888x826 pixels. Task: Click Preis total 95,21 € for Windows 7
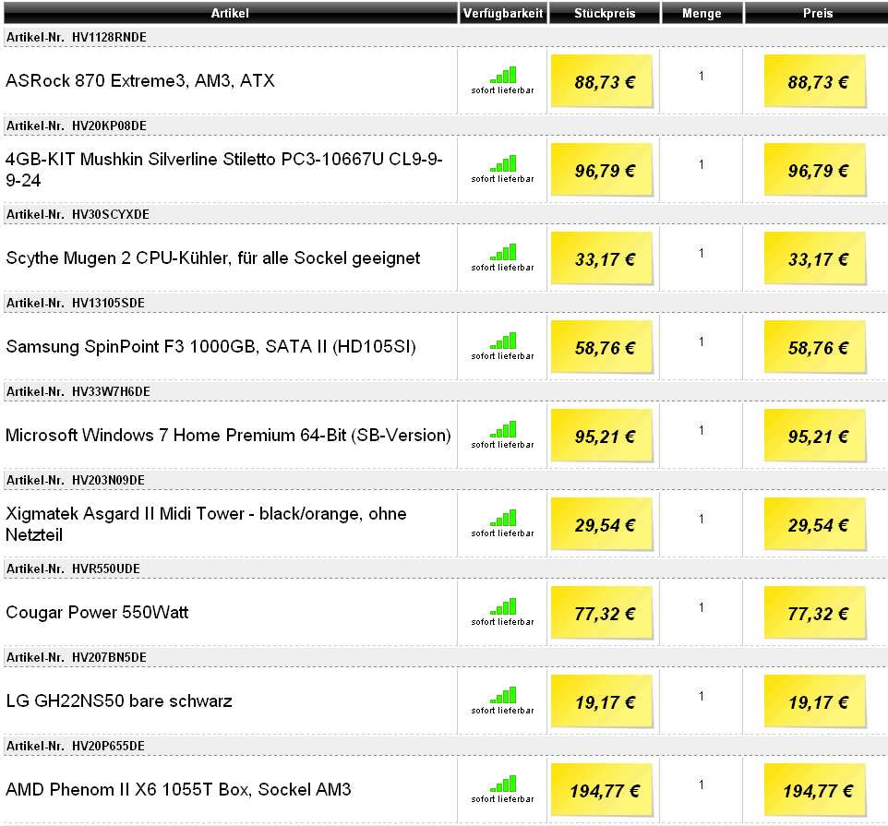tap(815, 436)
